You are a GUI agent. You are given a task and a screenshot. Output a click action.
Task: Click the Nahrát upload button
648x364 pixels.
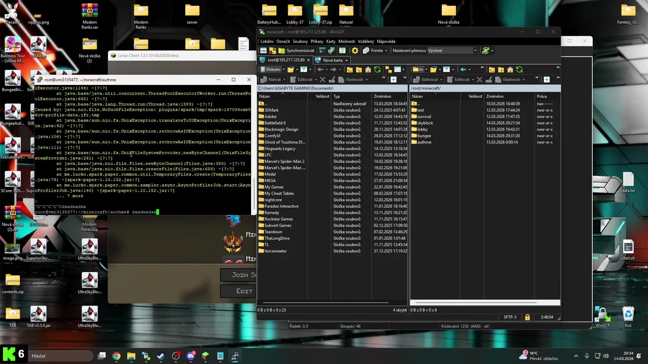(x=271, y=79)
